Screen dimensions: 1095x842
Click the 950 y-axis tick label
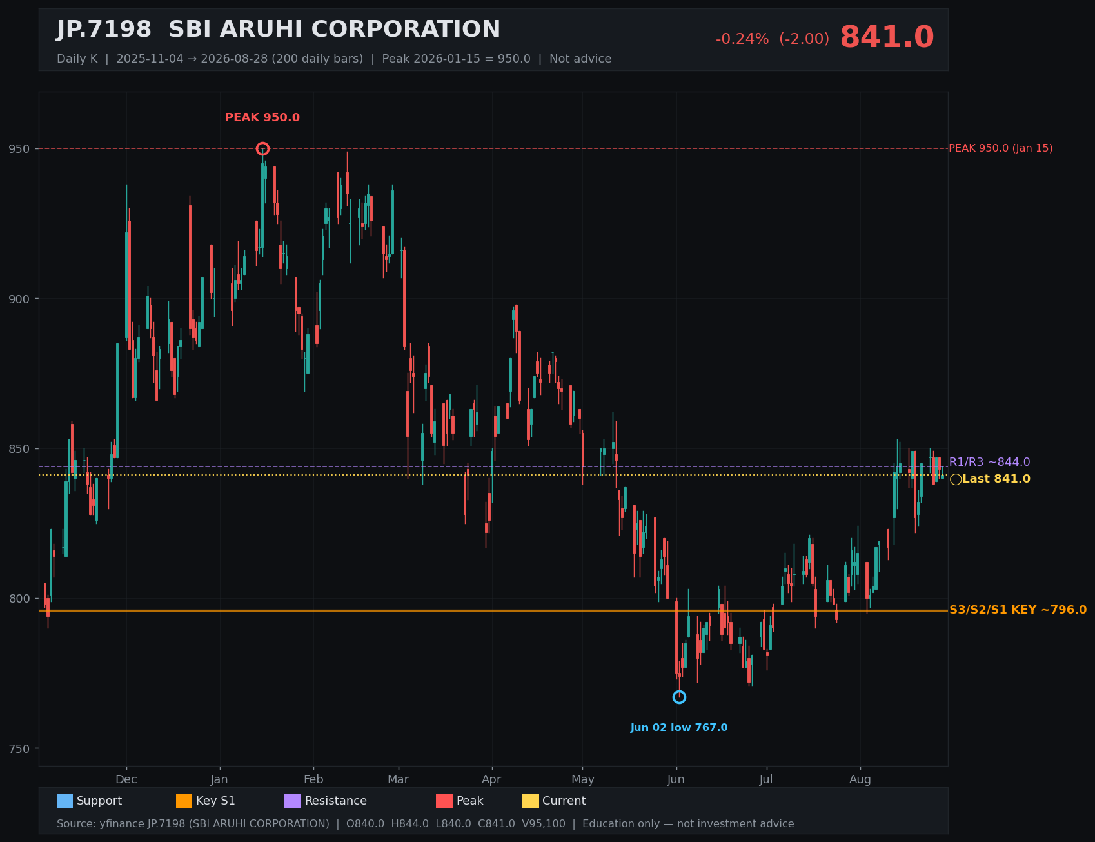19,149
